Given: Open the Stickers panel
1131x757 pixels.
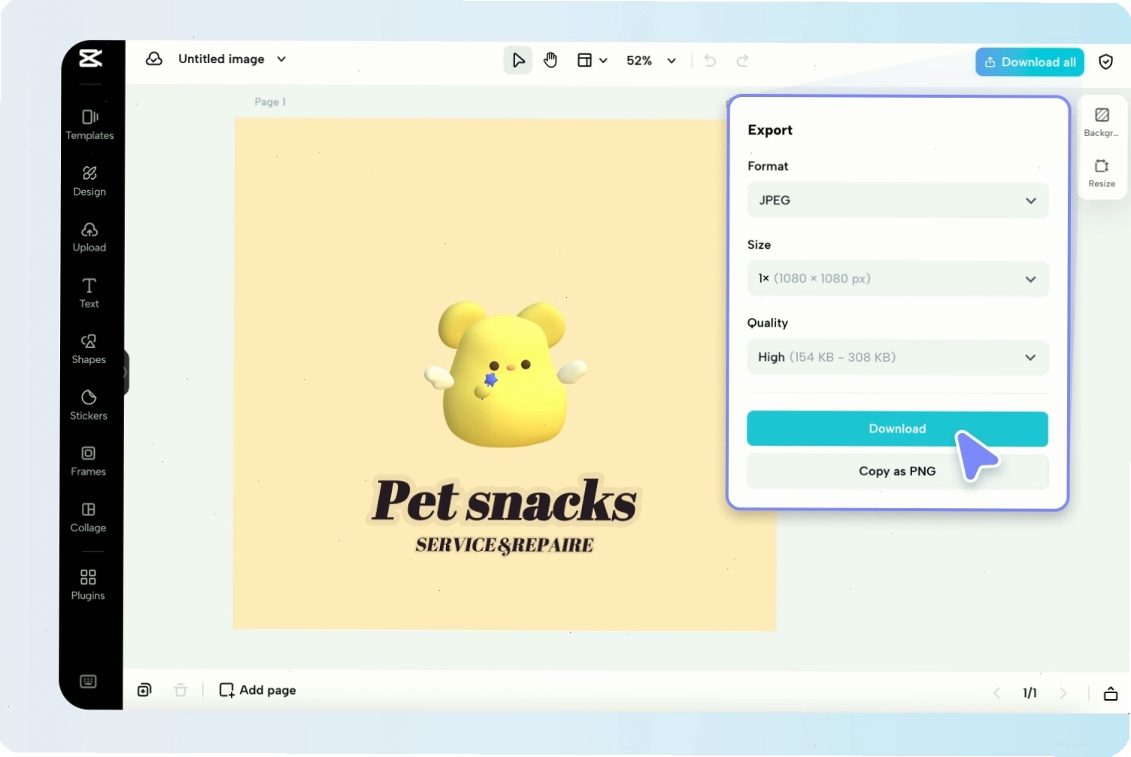Looking at the screenshot, I should click(89, 405).
